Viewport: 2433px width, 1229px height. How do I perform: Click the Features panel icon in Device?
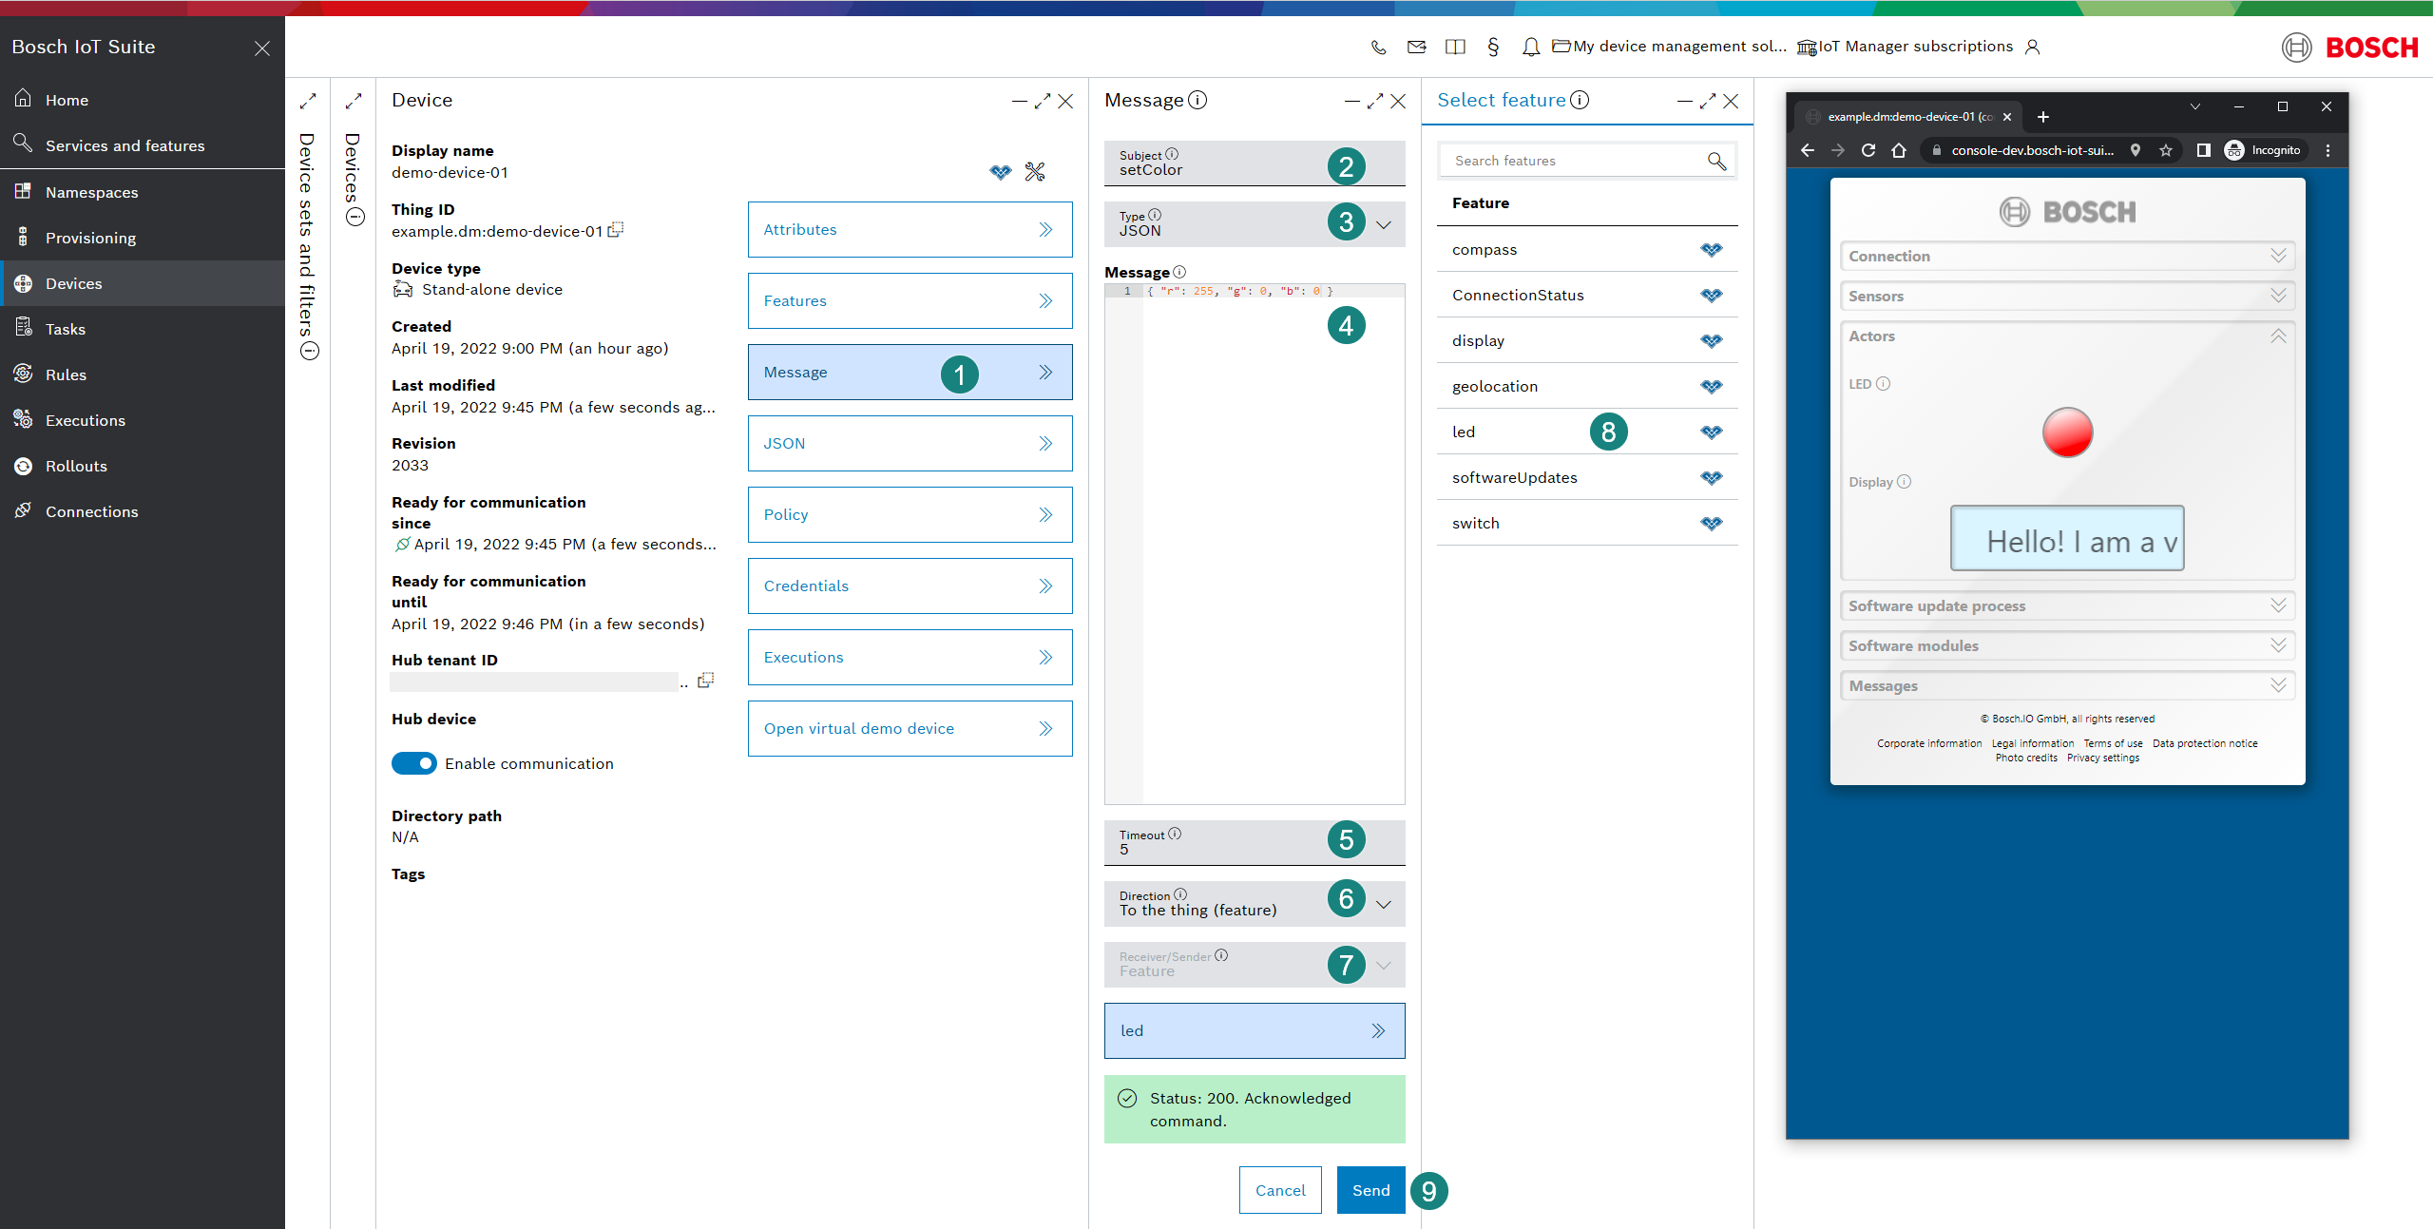pos(1044,301)
